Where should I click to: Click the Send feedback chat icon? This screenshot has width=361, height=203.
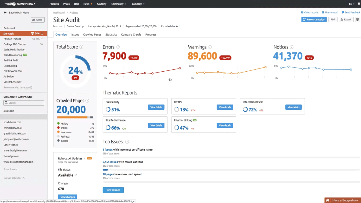(343, 12)
